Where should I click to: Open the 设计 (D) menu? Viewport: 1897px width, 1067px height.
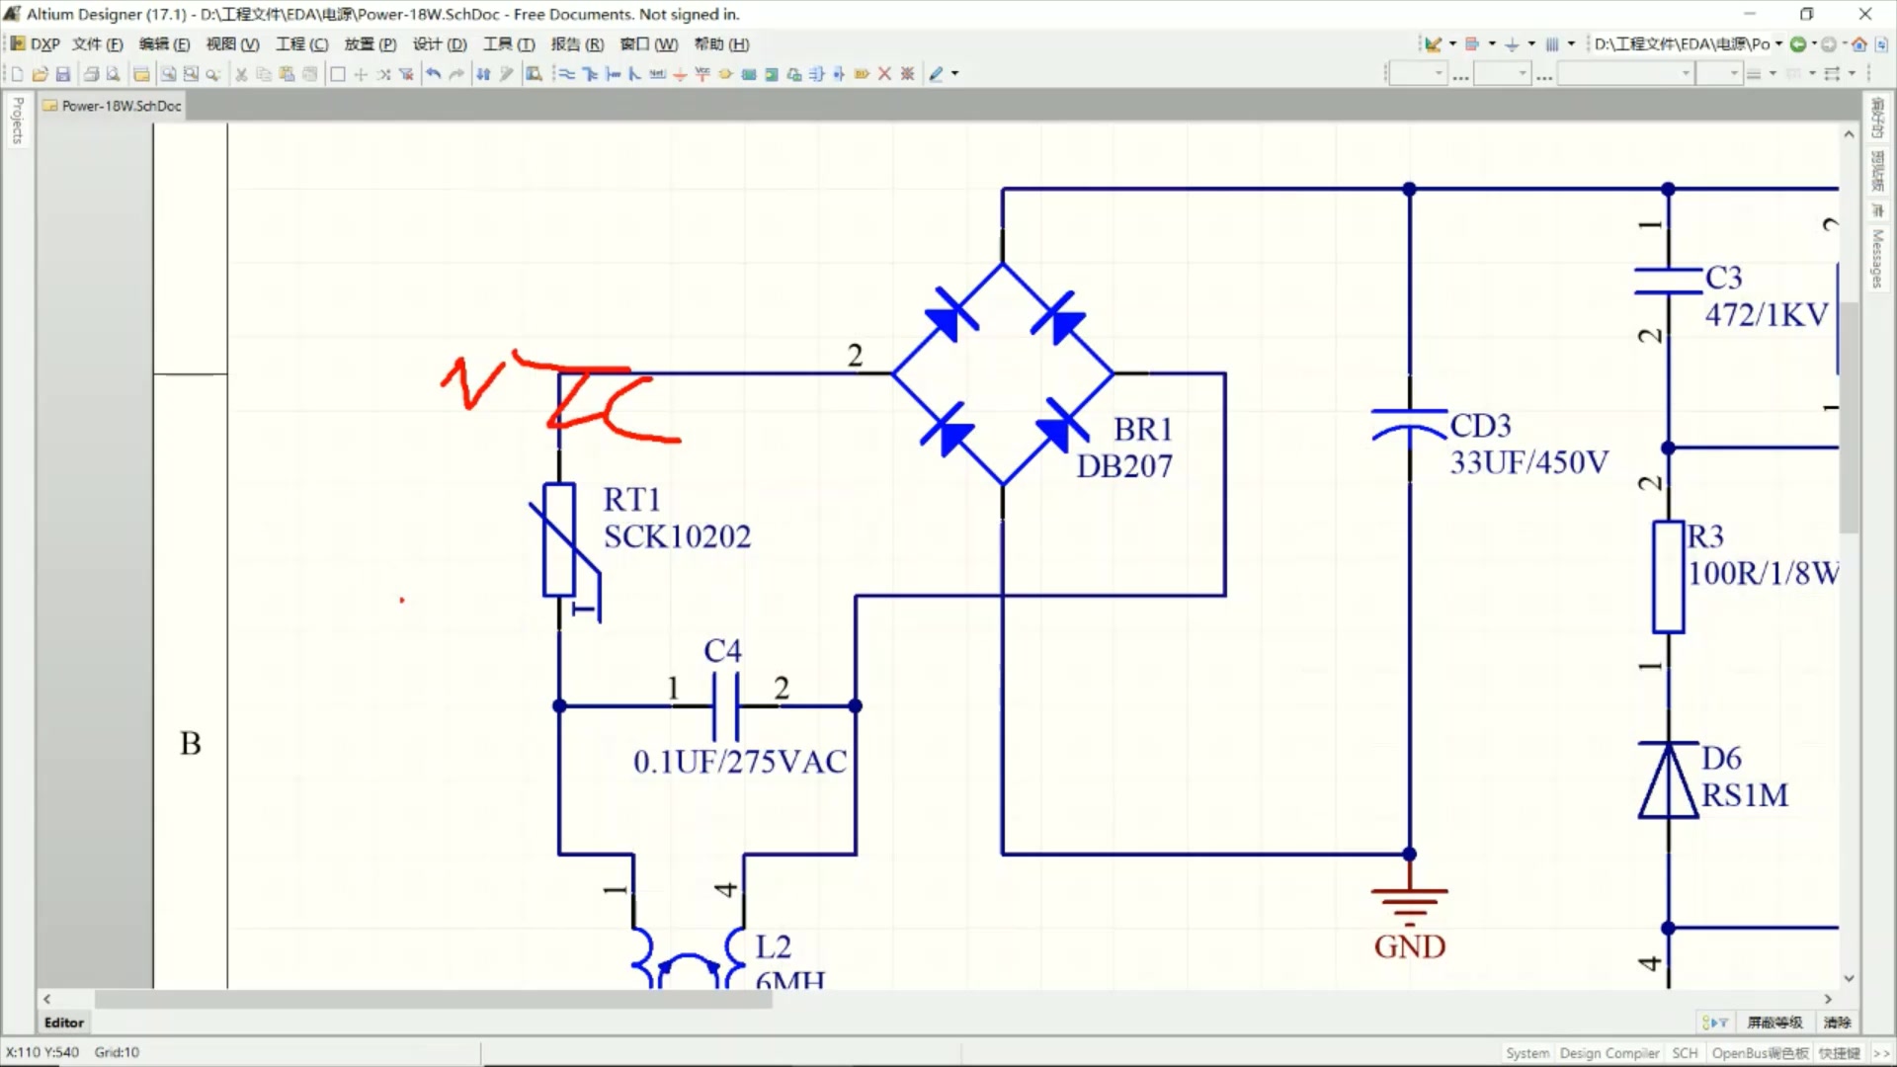[439, 44]
